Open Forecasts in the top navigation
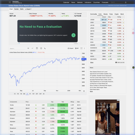This screenshot has height=135, width=135. (x=105, y=2)
